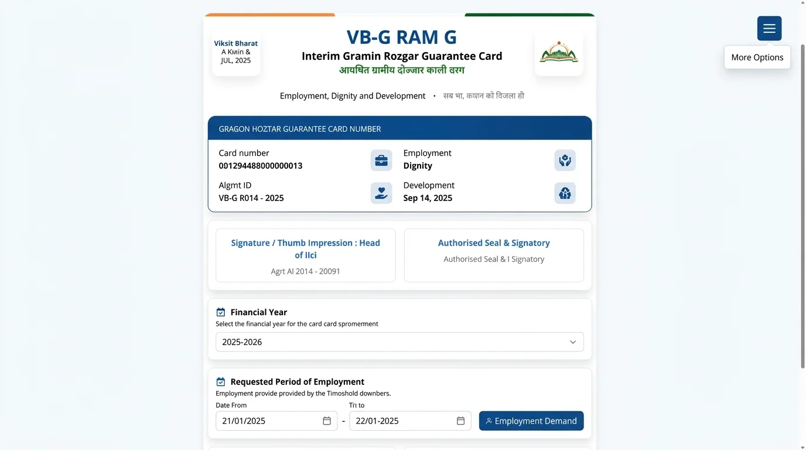The width and height of the screenshot is (806, 450).
Task: Click the emblem logo in the header
Action: (559, 52)
